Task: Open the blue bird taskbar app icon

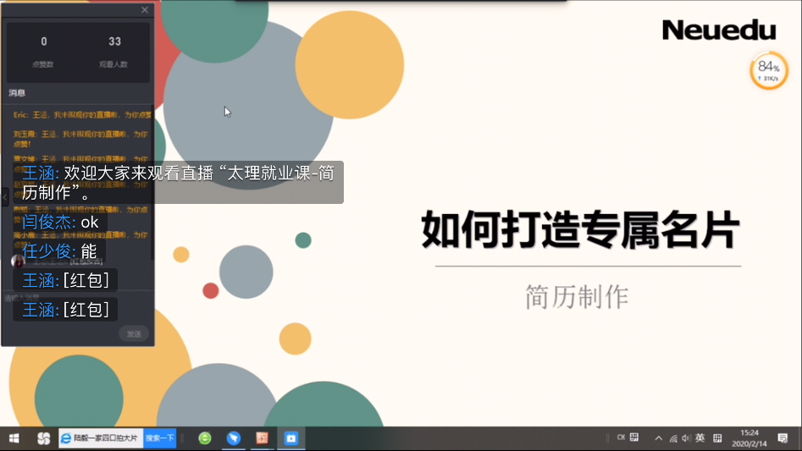Action: pyautogui.click(x=234, y=438)
